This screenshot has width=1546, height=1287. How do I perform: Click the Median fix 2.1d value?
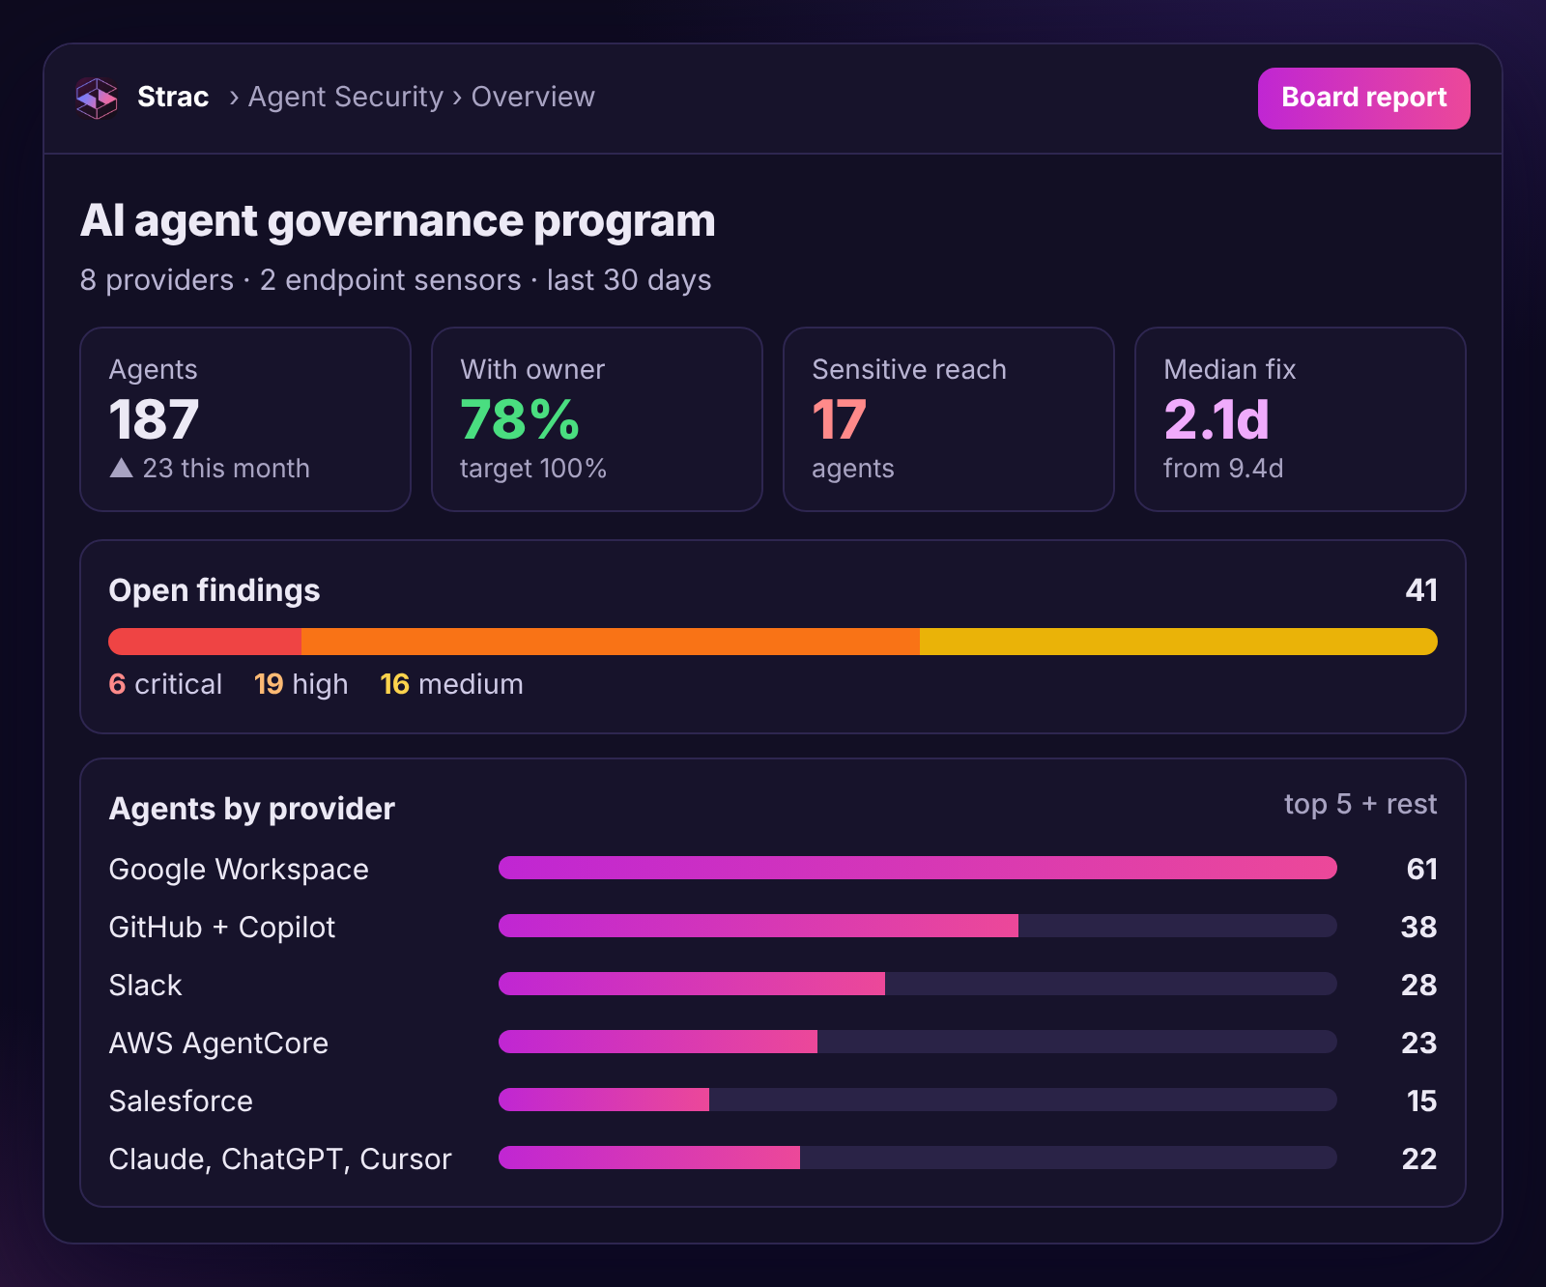pyautogui.click(x=1217, y=420)
